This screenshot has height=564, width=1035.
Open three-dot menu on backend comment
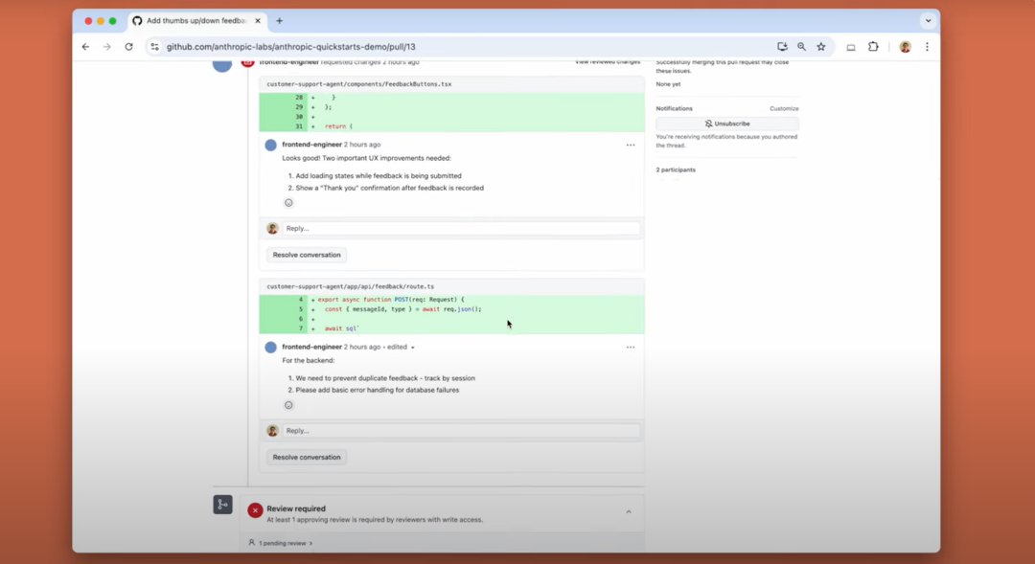(x=631, y=348)
